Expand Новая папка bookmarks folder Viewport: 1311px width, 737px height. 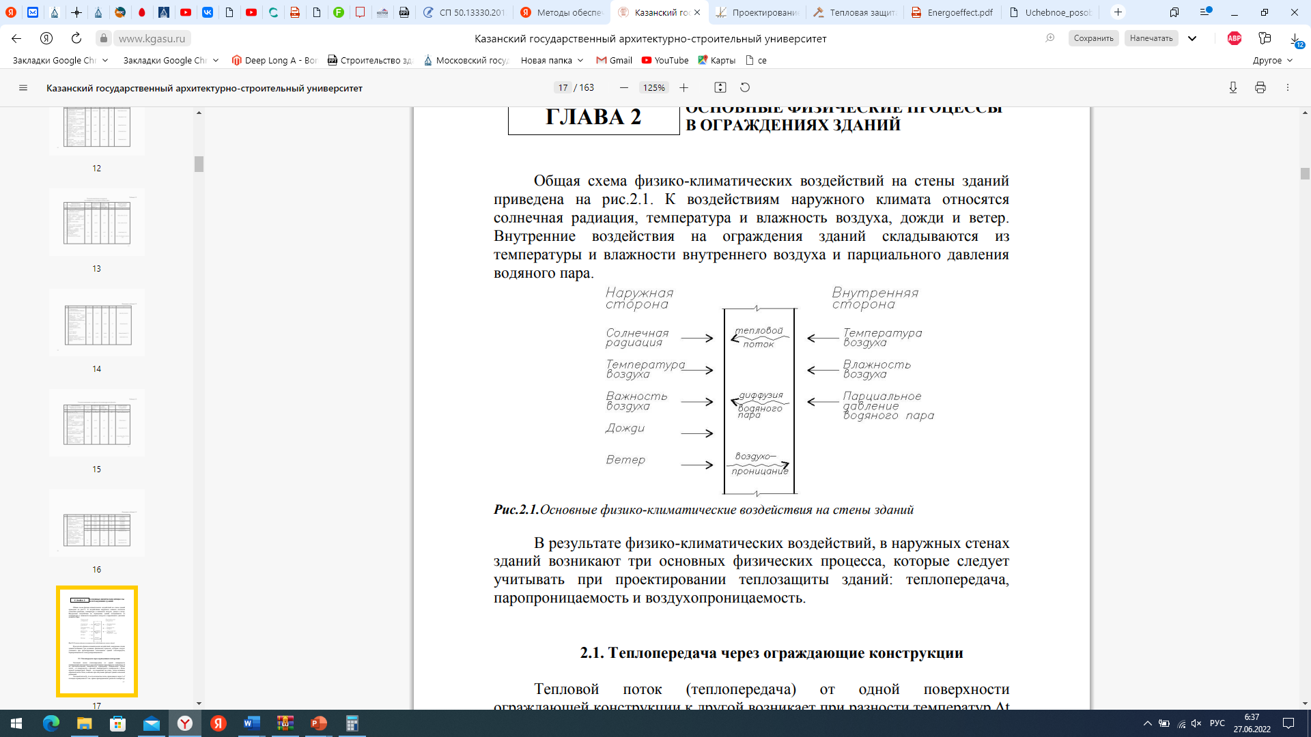click(x=552, y=60)
